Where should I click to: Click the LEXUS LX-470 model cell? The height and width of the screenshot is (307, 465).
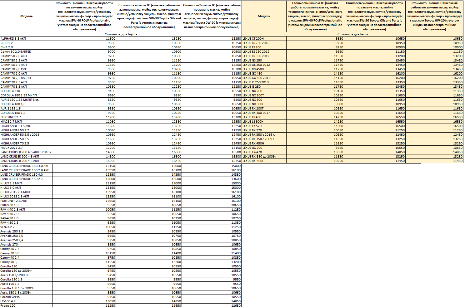click(264, 152)
